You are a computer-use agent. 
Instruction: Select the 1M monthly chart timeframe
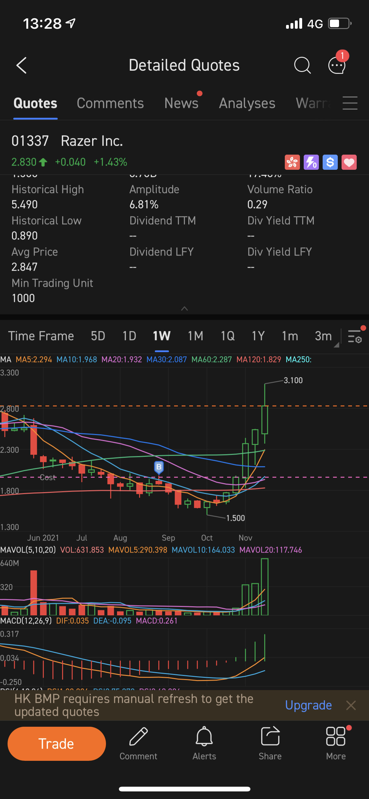(x=196, y=336)
